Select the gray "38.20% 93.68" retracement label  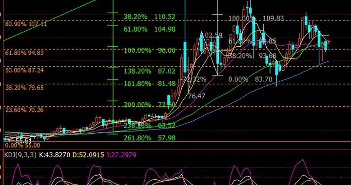[253, 56]
